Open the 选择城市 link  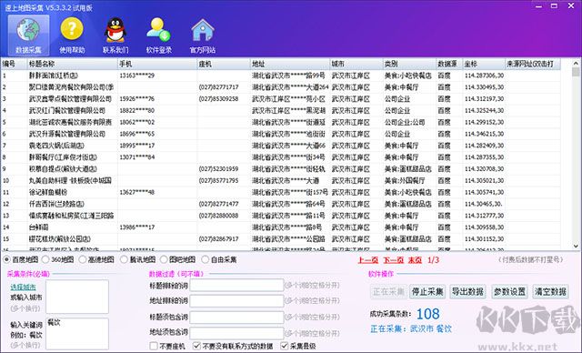24,287
